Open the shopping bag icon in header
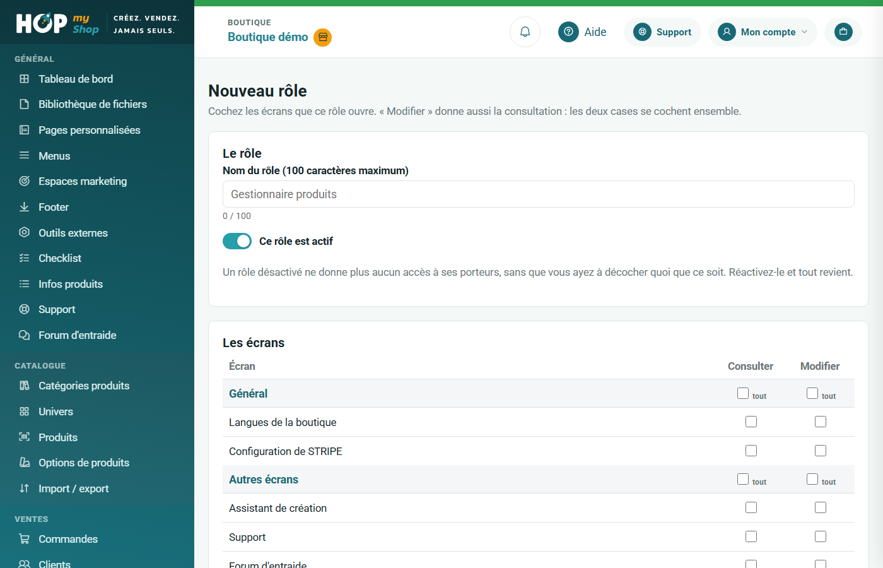The height and width of the screenshot is (568, 883). 843,32
